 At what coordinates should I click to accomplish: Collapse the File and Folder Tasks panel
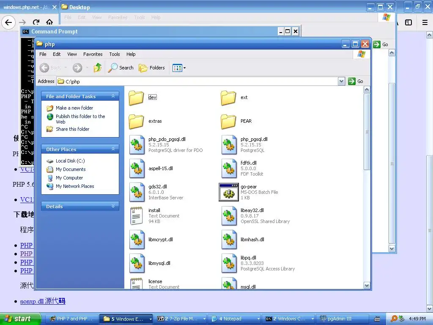pyautogui.click(x=113, y=96)
